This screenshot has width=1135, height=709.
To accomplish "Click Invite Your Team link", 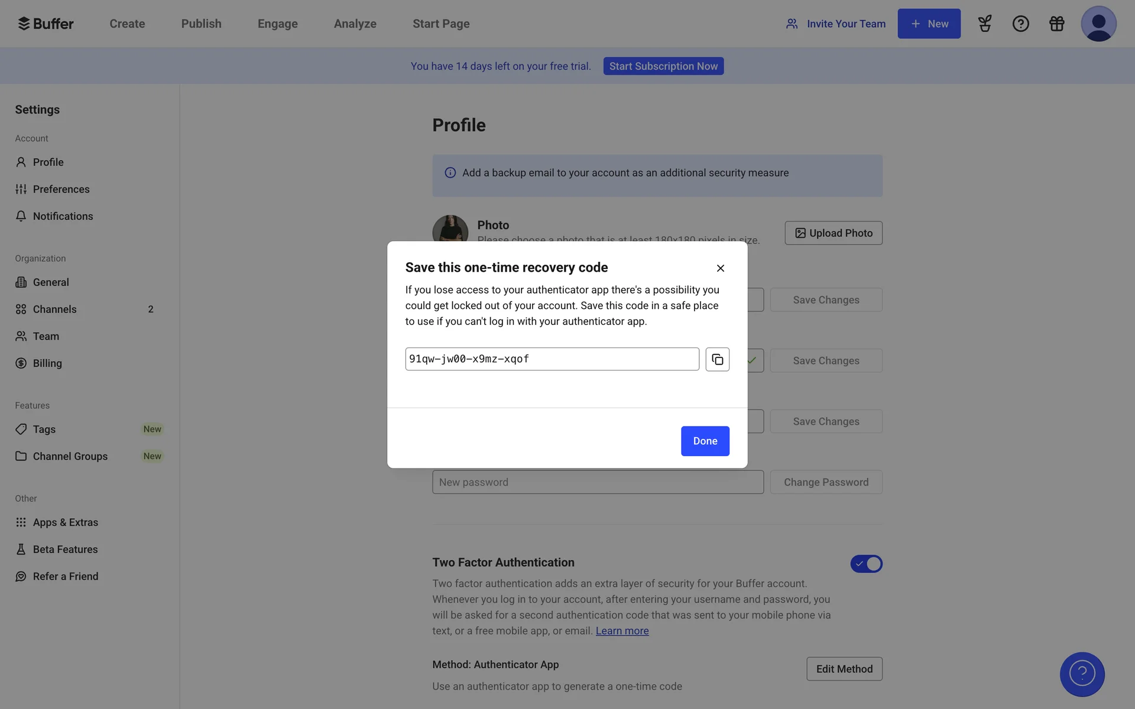I will pyautogui.click(x=835, y=24).
